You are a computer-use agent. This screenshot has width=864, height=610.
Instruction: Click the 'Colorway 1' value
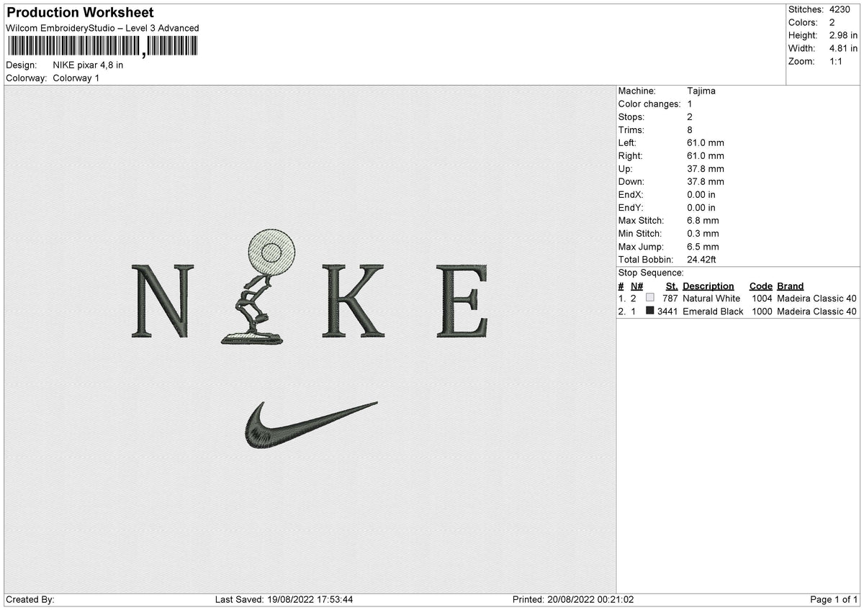click(x=76, y=78)
